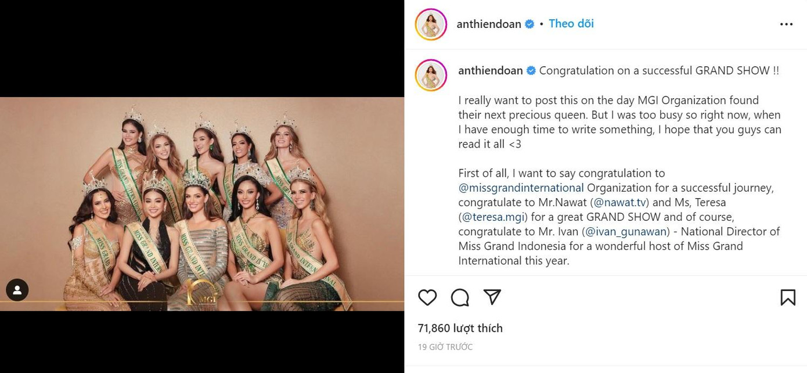Follow the account via Theo dõi
807x373 pixels.
click(x=571, y=24)
